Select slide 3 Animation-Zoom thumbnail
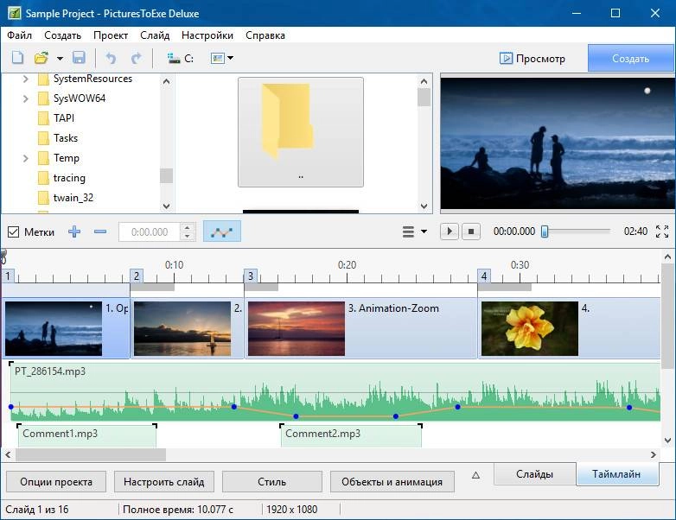 click(x=297, y=328)
